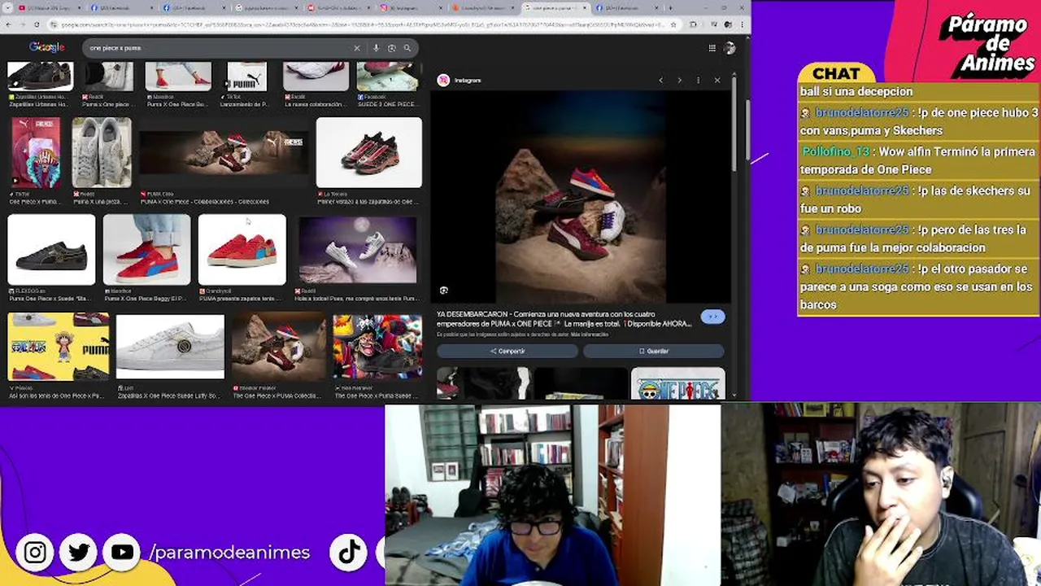Reload the page in the browser
The height and width of the screenshot is (586, 1041).
pos(37,24)
